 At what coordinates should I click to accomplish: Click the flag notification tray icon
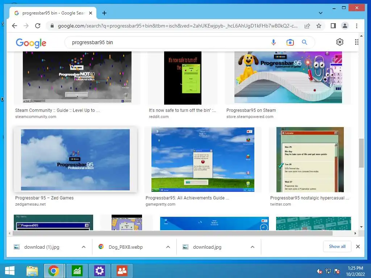coord(337,271)
